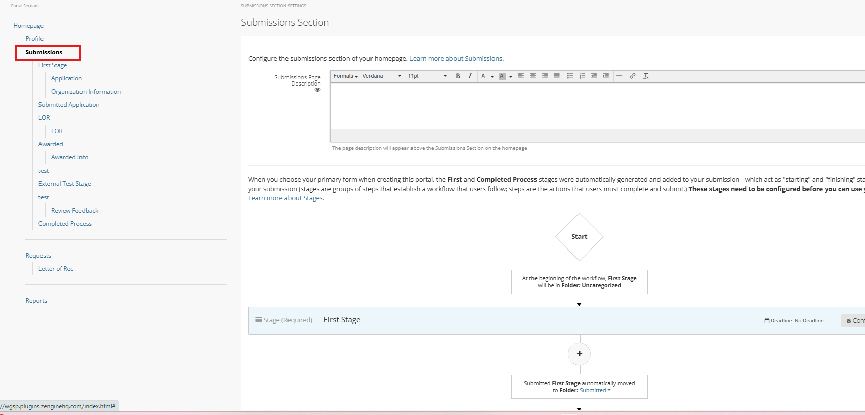The image size is (865, 415).
Task: Insert numbered list in editor
Action: click(582, 76)
